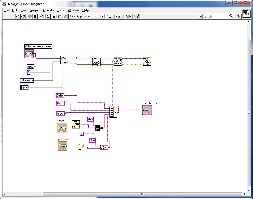
Task: Select the VISA Open node
Action: coord(96,62)
